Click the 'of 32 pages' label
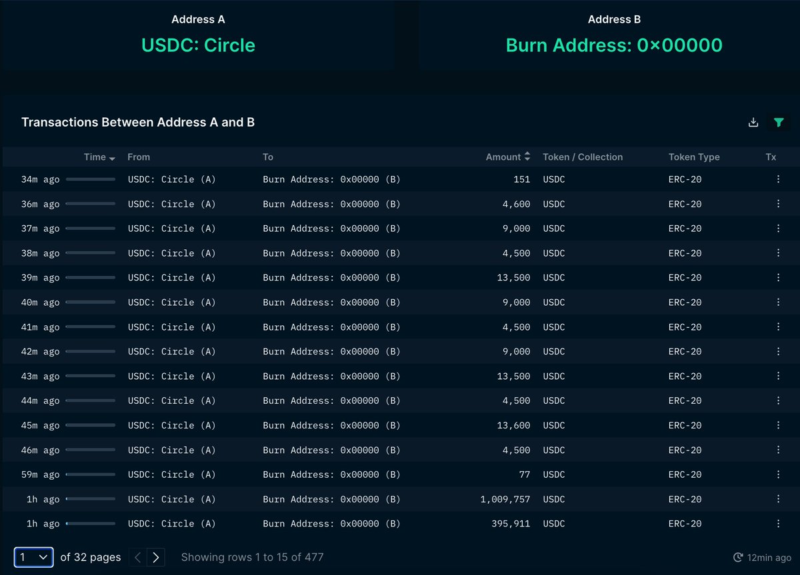This screenshot has height=575, width=800. pos(91,557)
